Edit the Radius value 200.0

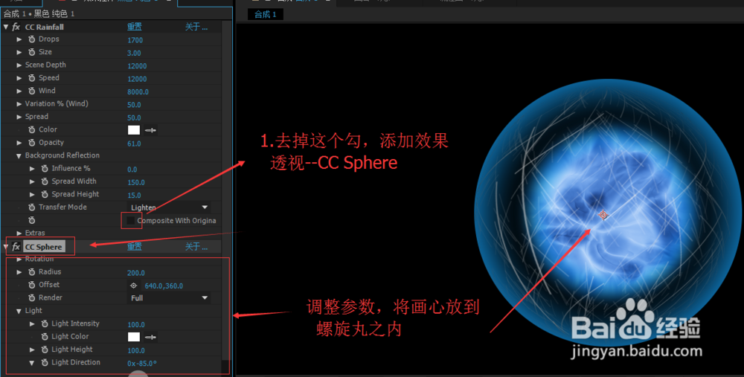tap(135, 273)
